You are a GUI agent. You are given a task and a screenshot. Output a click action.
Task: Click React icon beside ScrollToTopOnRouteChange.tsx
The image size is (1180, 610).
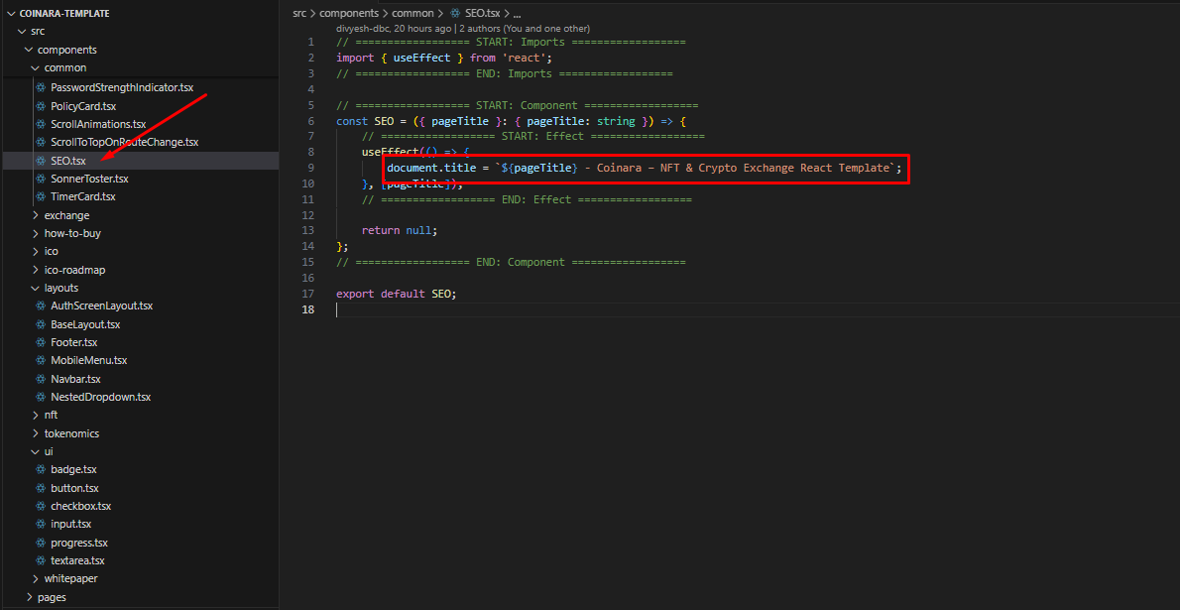pyautogui.click(x=42, y=143)
